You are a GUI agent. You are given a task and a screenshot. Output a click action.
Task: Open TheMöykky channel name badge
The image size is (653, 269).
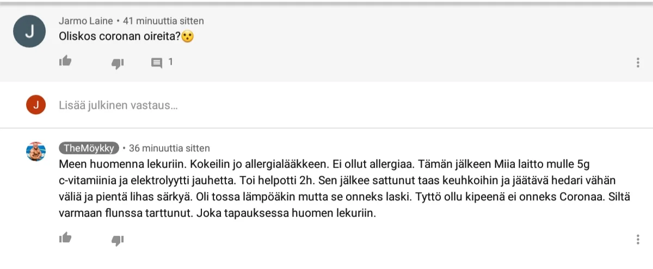89,148
